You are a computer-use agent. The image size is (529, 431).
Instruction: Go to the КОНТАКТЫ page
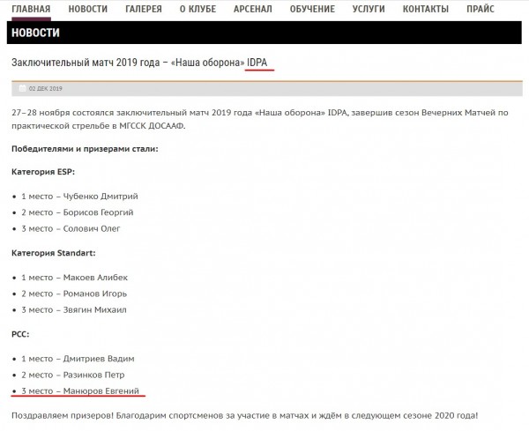426,9
